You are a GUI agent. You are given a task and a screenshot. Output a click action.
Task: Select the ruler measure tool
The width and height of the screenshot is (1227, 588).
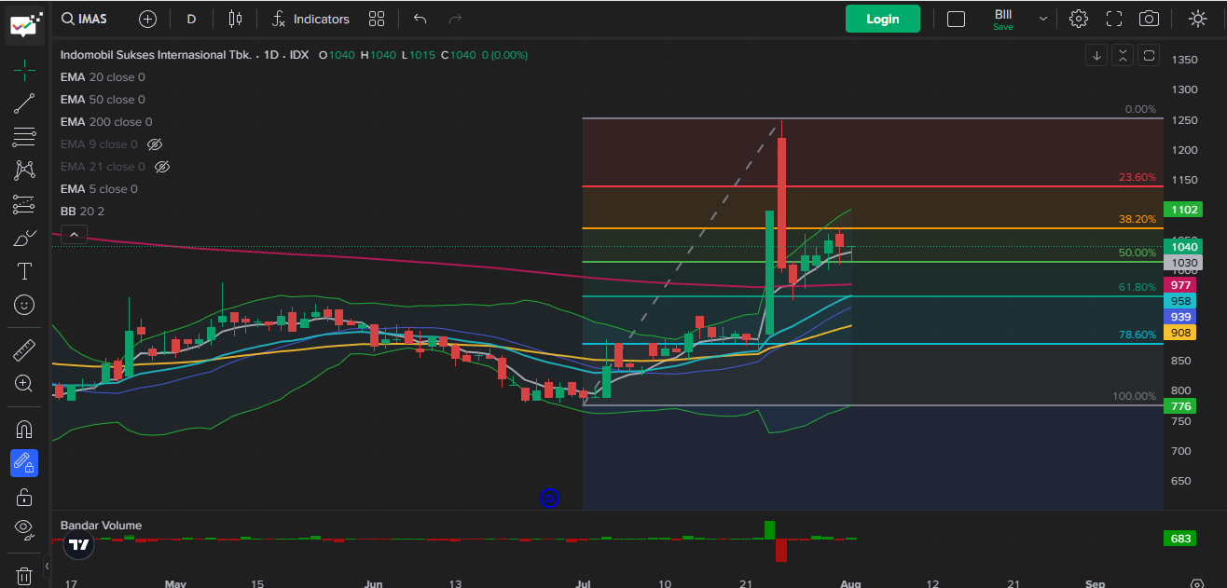(x=25, y=350)
